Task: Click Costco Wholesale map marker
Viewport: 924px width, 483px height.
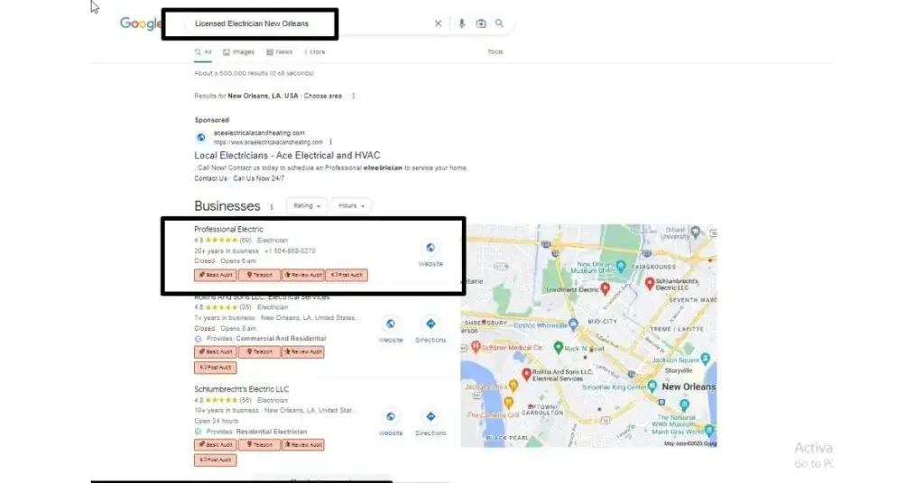Action: [x=573, y=324]
